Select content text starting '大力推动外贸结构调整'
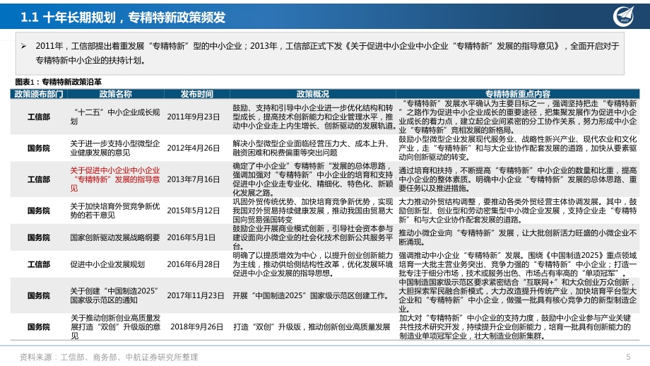Viewport: 650px width, 366px height. [518, 211]
